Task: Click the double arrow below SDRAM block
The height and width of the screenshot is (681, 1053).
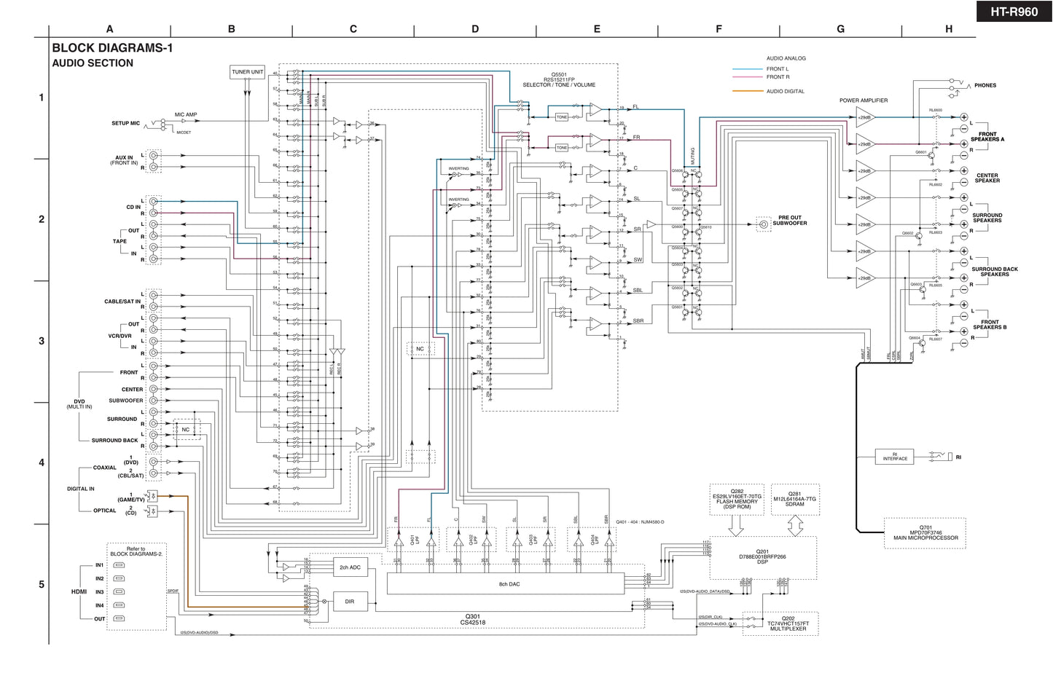Action: (795, 524)
